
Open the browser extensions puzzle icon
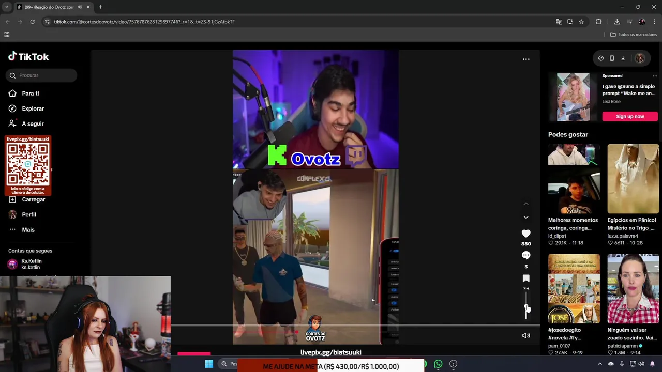coord(599,22)
